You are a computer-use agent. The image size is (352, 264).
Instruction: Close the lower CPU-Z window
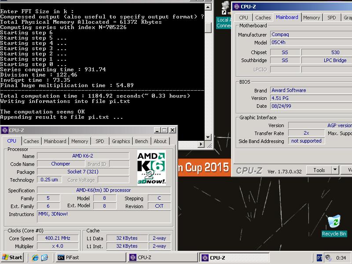(172, 130)
